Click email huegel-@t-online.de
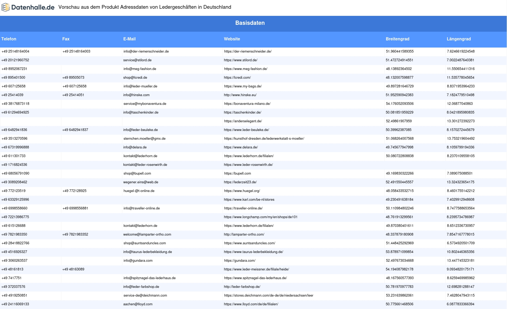Image resolution: width=507 pixels, height=309 pixels. 139,191
